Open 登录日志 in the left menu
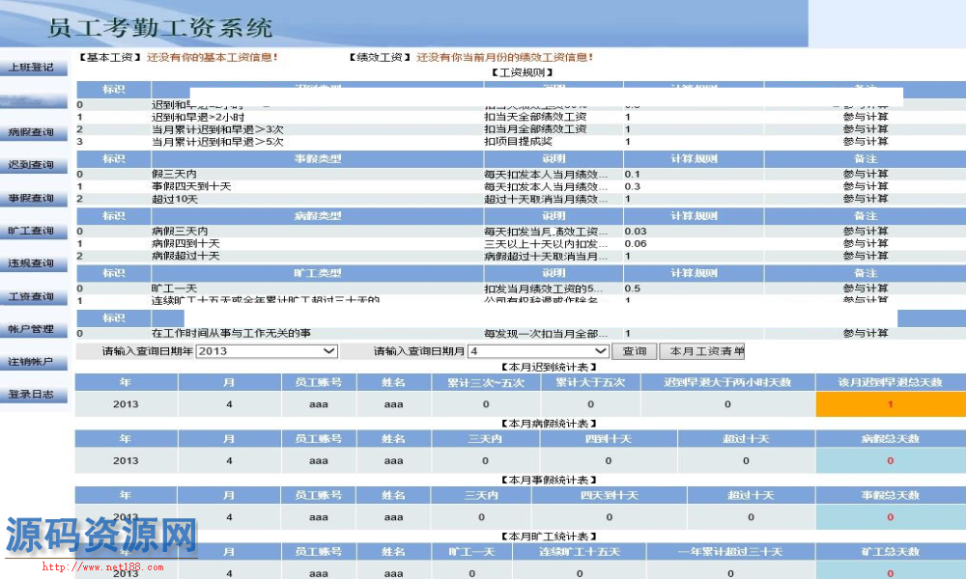The width and height of the screenshot is (966, 579). [x=31, y=395]
